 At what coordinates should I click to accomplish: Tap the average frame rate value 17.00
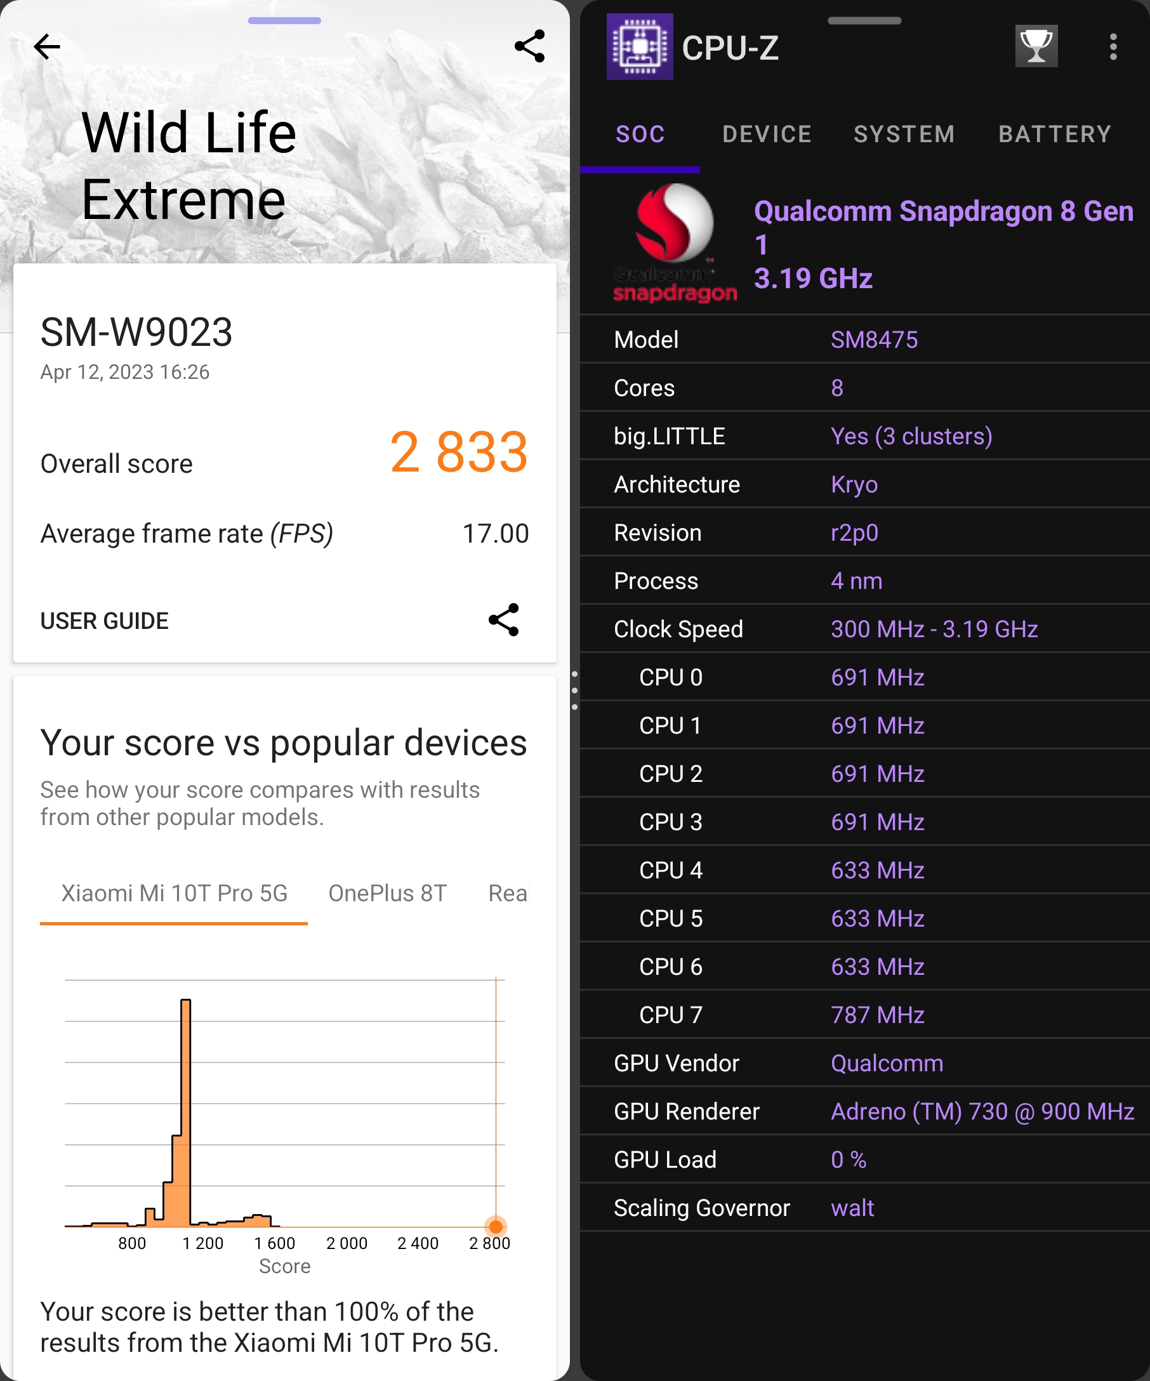click(x=496, y=533)
